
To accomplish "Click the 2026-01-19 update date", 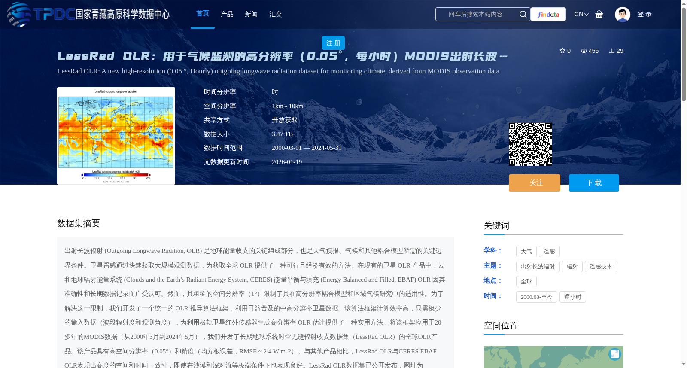I will (x=287, y=162).
